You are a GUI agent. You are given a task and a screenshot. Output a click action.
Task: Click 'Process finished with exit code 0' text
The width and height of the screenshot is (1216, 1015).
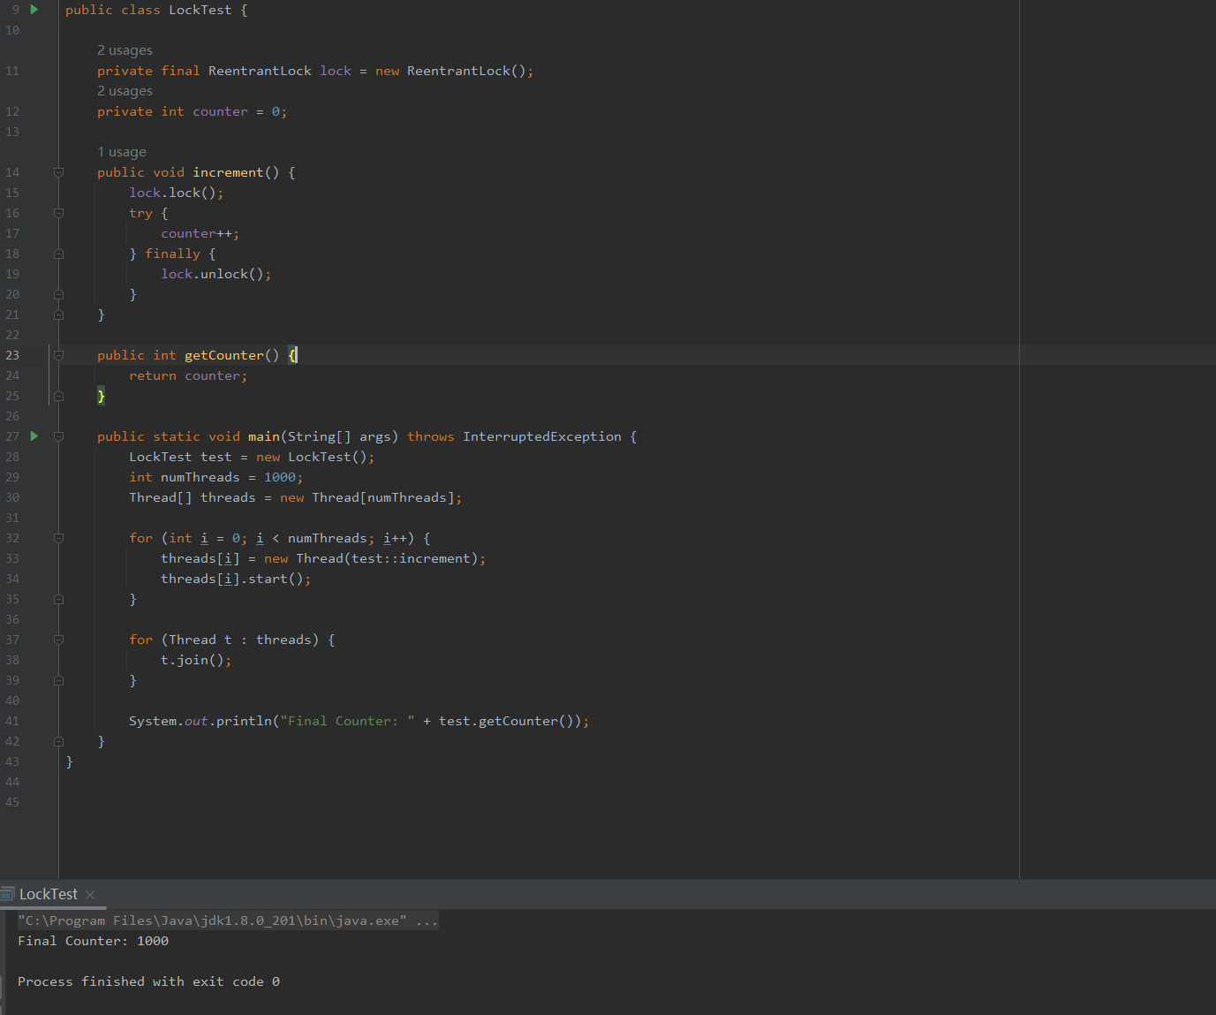click(148, 981)
